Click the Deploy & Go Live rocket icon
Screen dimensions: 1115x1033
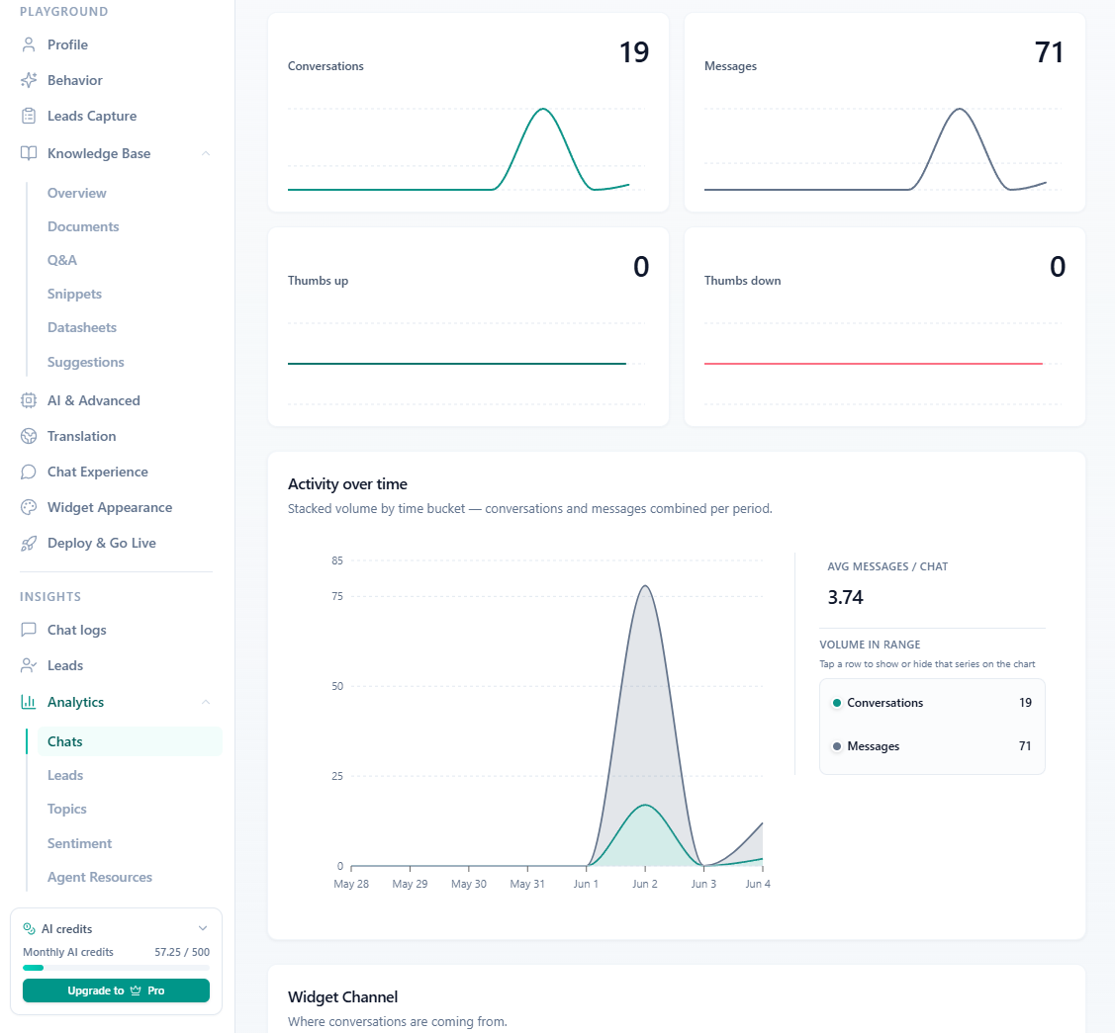pos(29,544)
